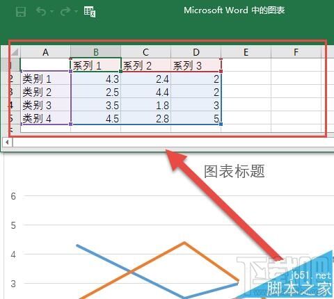Click D4 cell with value 3
The height and width of the screenshot is (299, 334).
click(x=196, y=105)
